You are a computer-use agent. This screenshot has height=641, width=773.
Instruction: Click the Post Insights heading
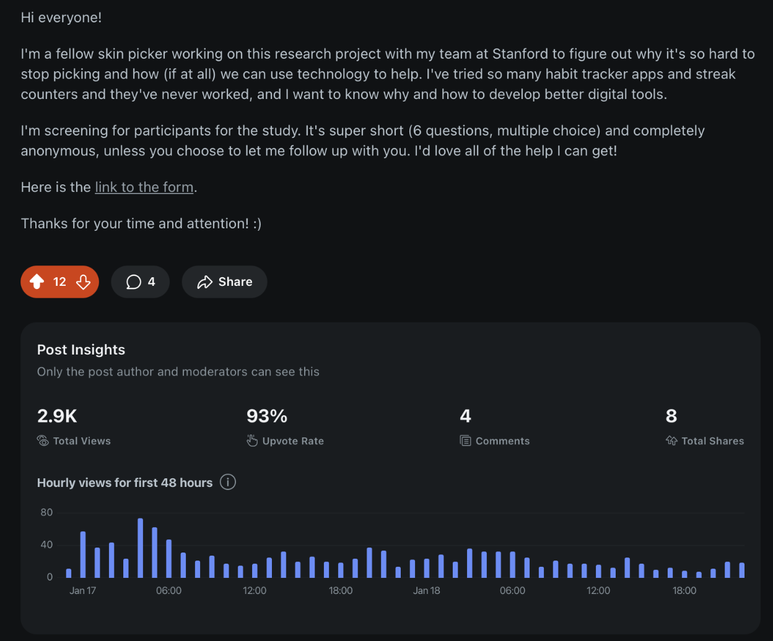point(81,350)
